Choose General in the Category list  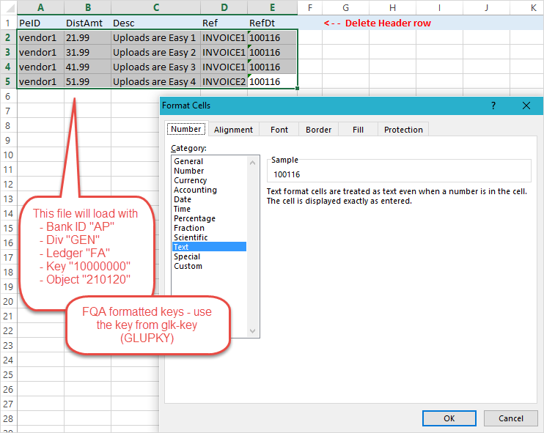click(188, 161)
